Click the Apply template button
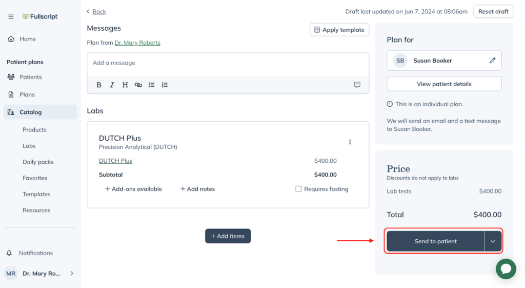Image resolution: width=525 pixels, height=288 pixels. click(339, 30)
